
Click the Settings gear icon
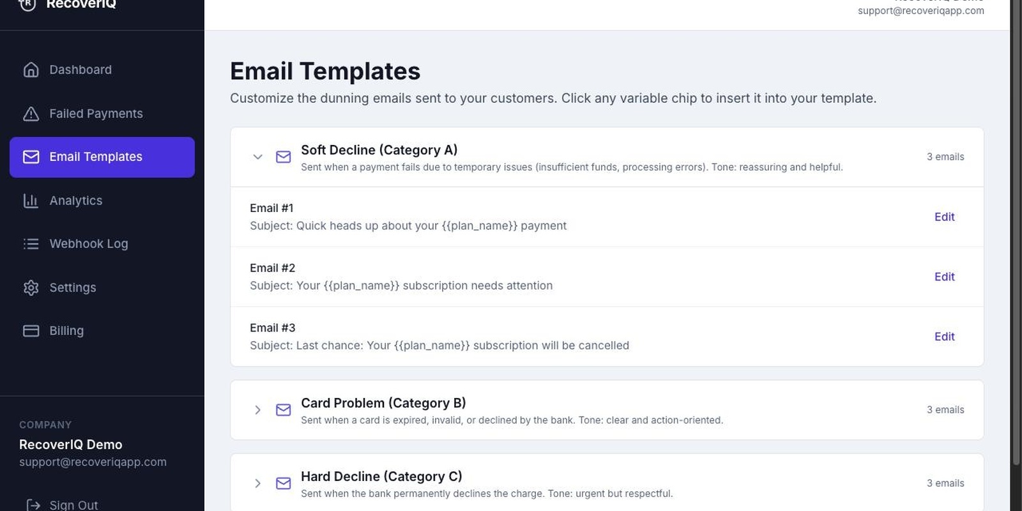tap(31, 287)
